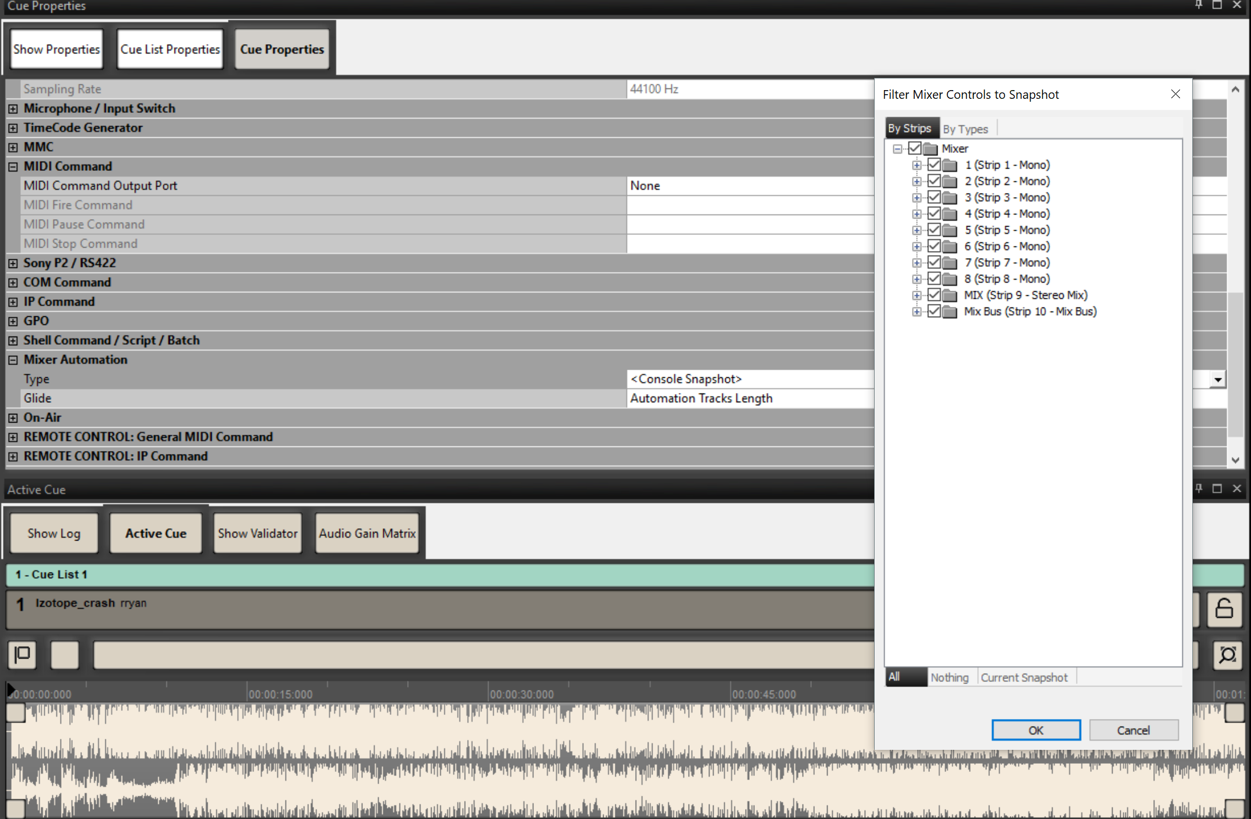1251x819 pixels.
Task: Expand Microphone / Input Switch section
Action: pyautogui.click(x=13, y=109)
